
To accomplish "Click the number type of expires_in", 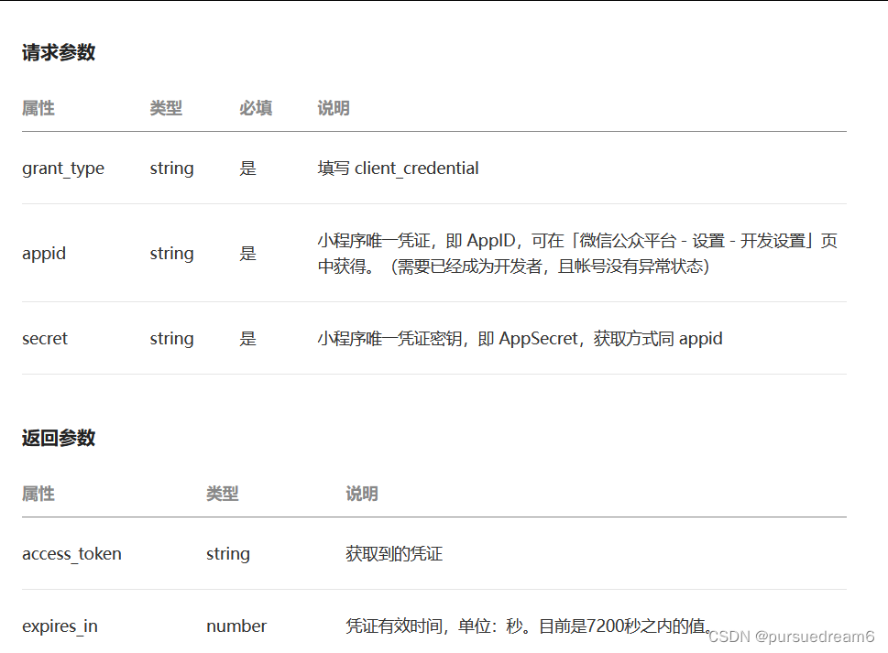I will 236,626.
